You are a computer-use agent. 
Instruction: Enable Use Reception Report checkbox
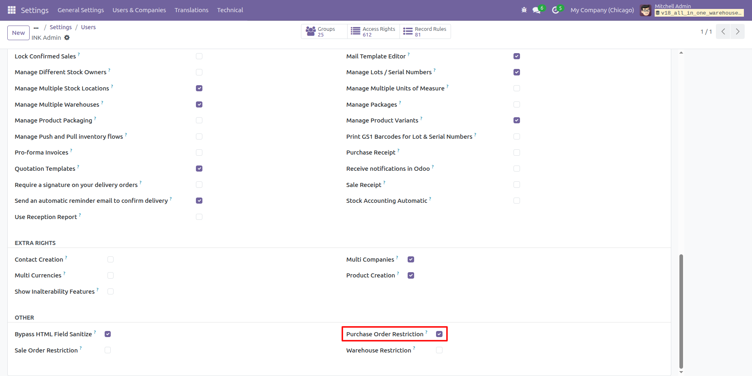pos(199,217)
